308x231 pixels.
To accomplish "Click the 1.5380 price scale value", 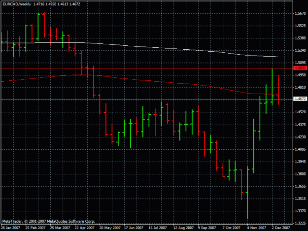I will pos(300,38).
